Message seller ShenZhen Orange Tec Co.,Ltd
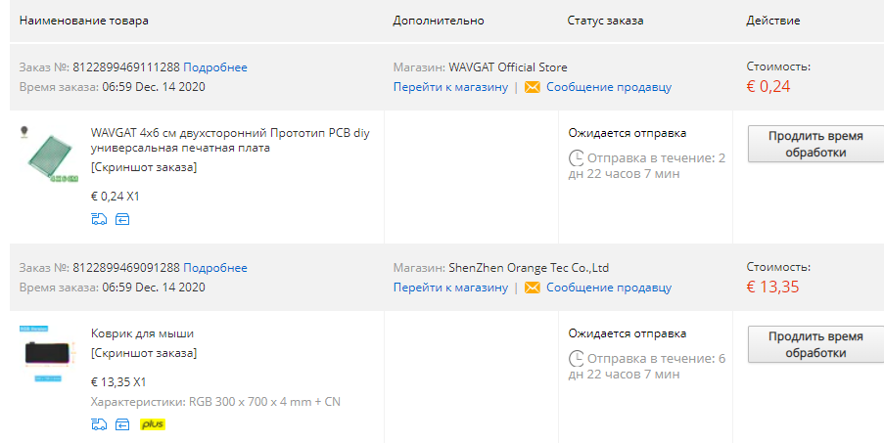The height and width of the screenshot is (443, 884). click(x=609, y=288)
